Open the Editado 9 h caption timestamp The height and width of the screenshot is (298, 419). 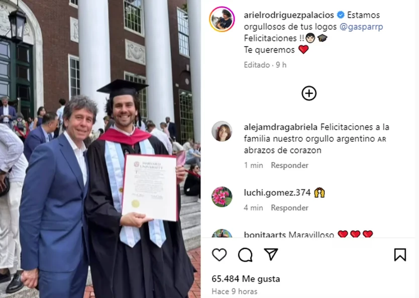tap(265, 65)
